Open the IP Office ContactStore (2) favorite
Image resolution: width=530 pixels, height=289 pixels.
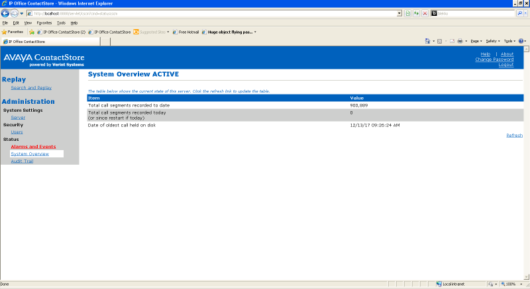(61, 32)
